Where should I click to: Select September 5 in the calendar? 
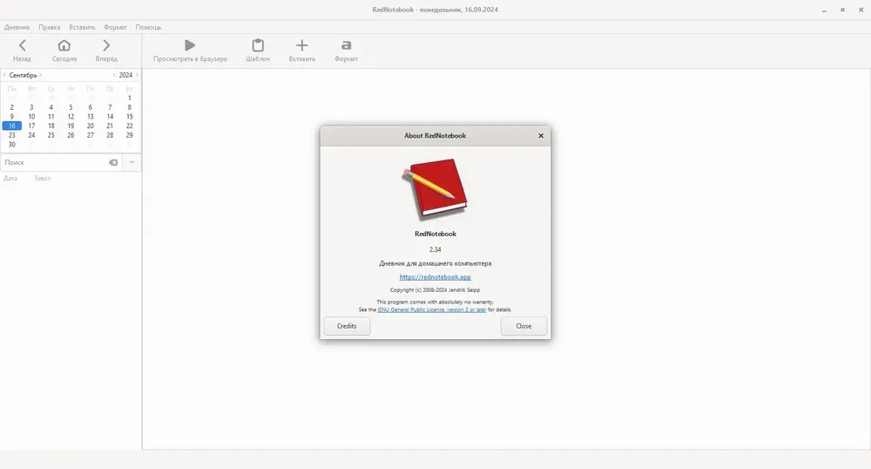(71, 107)
